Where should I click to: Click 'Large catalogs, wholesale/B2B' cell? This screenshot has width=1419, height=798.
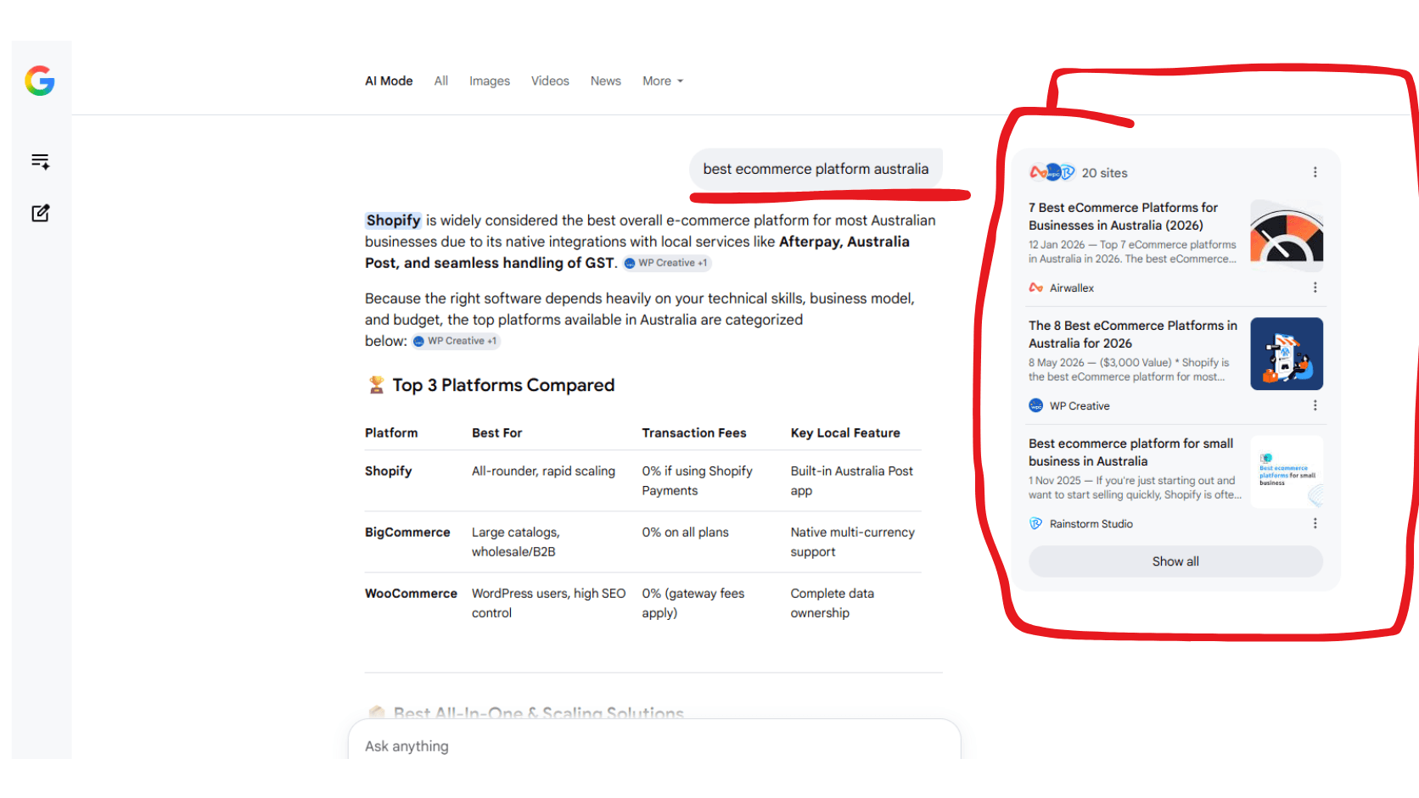[515, 542]
